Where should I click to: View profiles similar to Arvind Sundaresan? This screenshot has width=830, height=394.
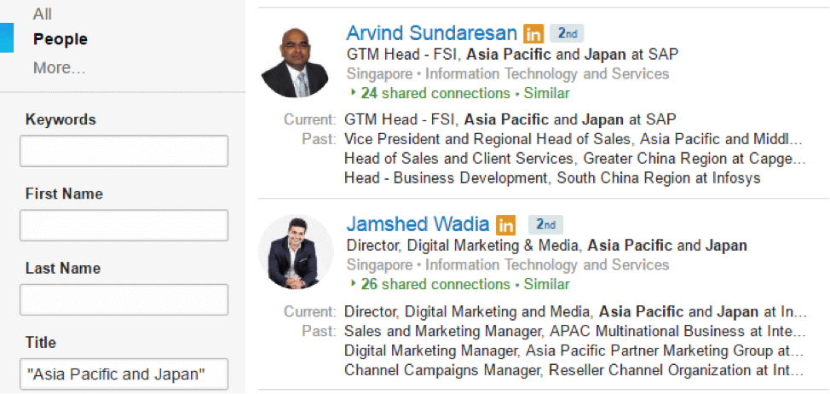pos(546,93)
